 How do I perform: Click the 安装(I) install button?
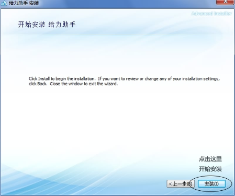pos(211,183)
